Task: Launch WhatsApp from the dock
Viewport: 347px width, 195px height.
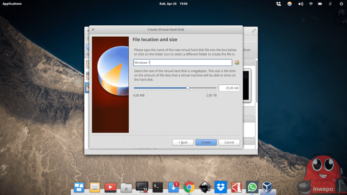Action: (x=252, y=187)
